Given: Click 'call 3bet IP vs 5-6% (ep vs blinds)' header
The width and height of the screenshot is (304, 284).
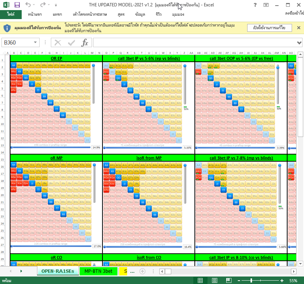Looking at the screenshot, I should point(149,58).
